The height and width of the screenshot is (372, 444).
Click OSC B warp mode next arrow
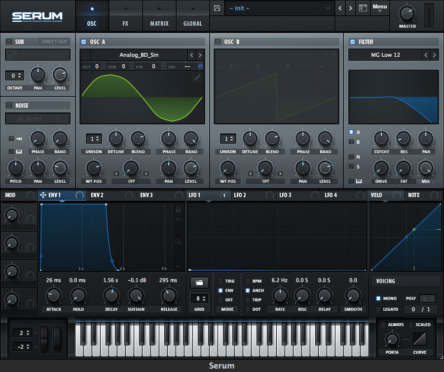[280, 173]
